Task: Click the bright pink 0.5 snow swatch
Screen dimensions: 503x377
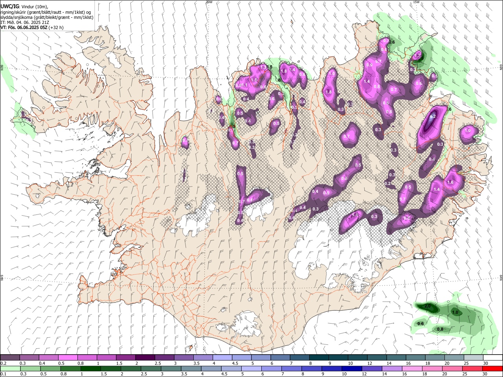Action: tap(68, 358)
